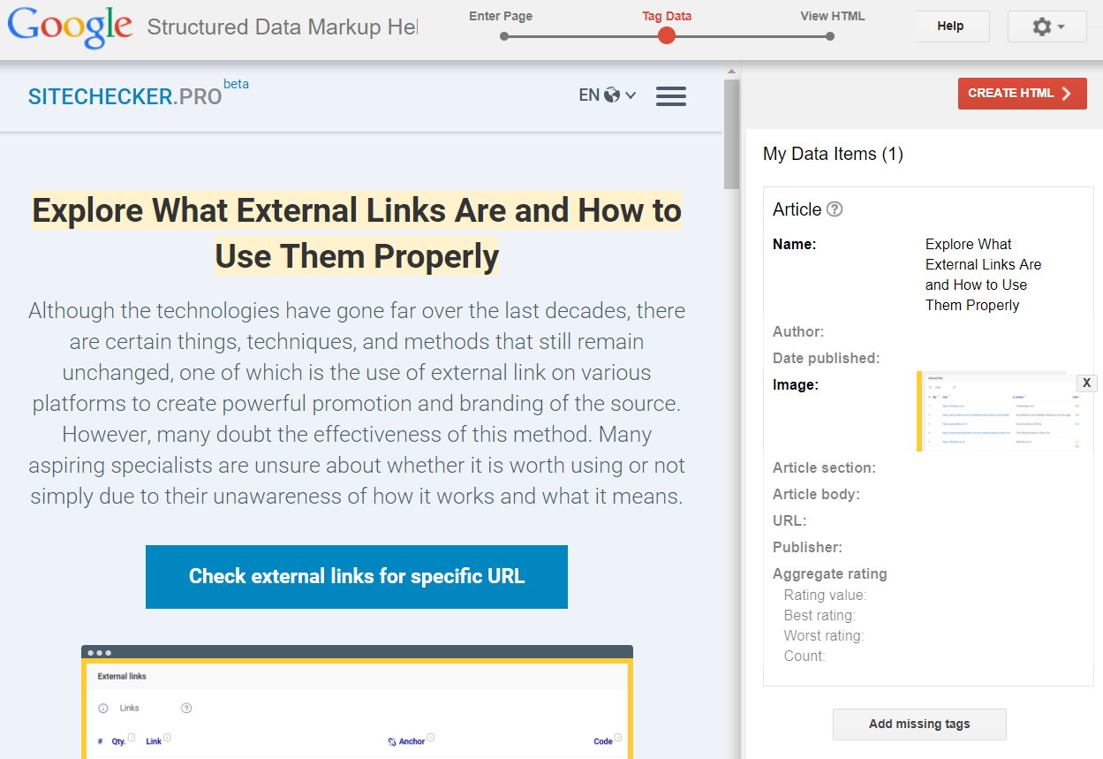Open the settings gear menu
This screenshot has width=1103, height=759.
1047,27
